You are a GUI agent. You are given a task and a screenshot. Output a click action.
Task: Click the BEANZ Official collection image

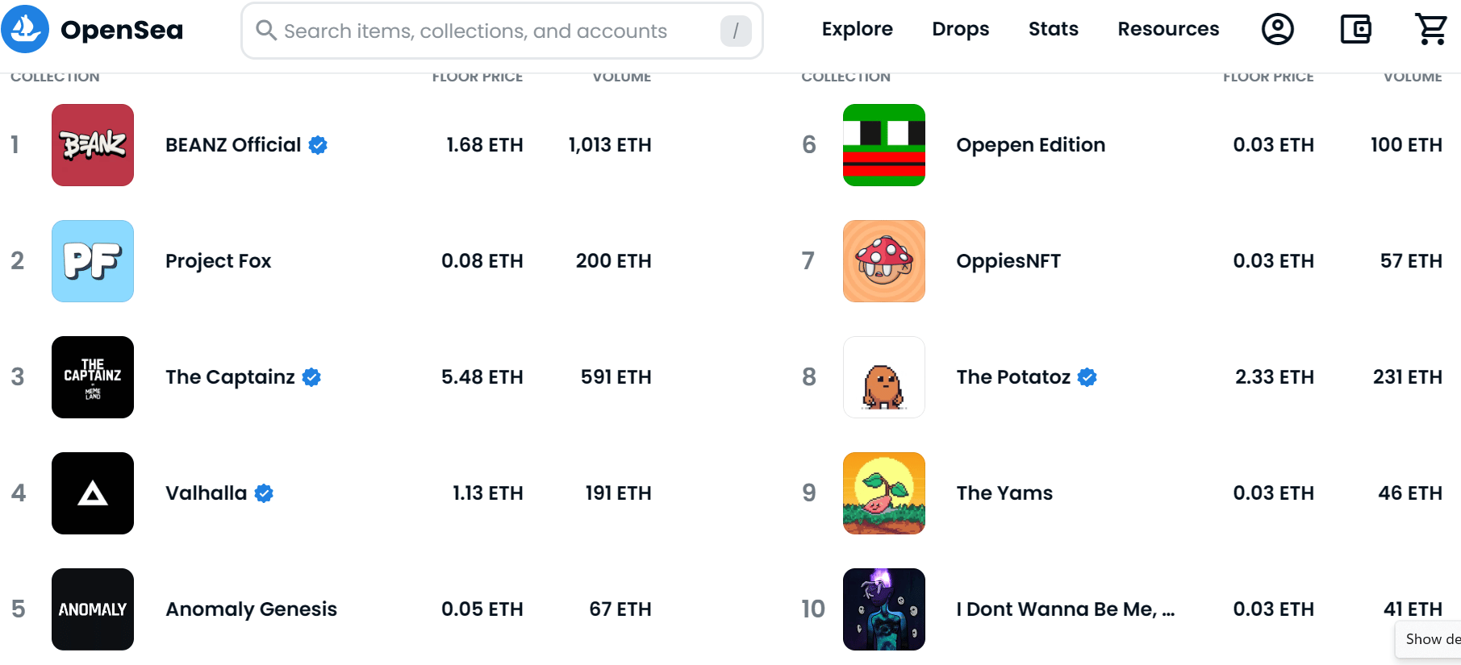tap(93, 145)
